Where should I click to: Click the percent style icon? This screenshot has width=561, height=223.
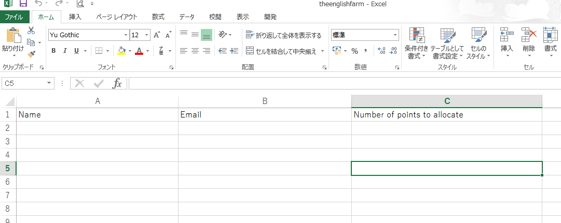click(355, 51)
